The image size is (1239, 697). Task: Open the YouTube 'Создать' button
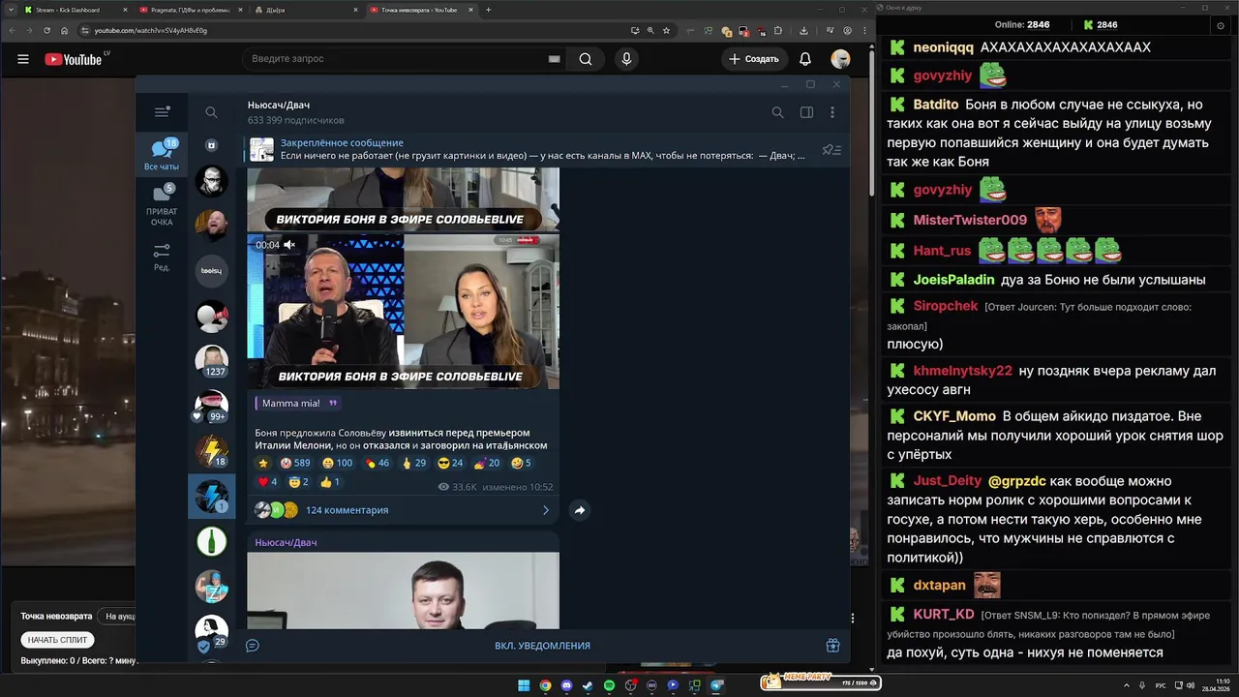point(754,59)
